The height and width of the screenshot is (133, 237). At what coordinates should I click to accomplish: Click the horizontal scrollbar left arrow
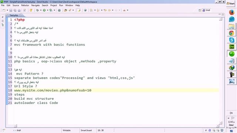click(16, 126)
